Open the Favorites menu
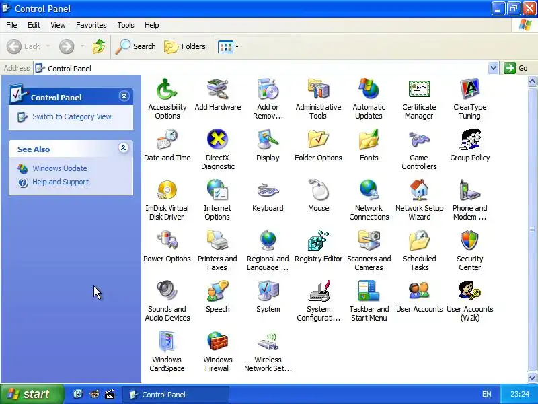 [91, 25]
